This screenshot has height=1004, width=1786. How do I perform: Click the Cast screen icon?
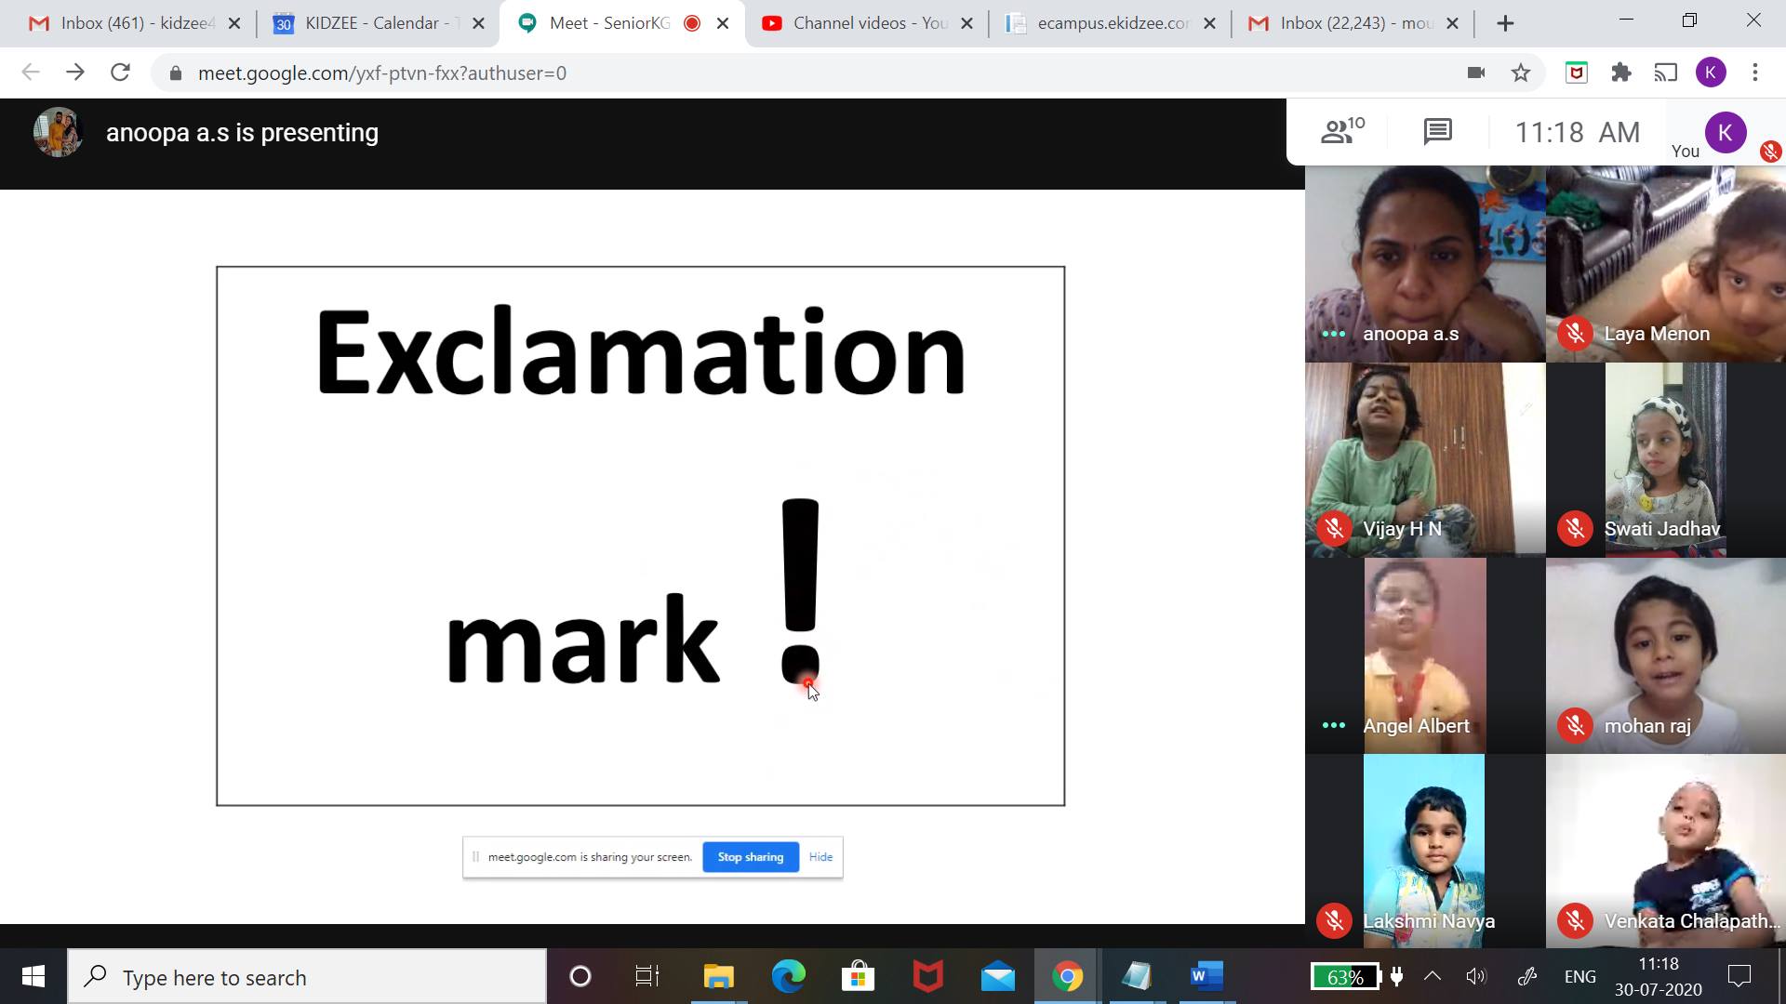1665,73
